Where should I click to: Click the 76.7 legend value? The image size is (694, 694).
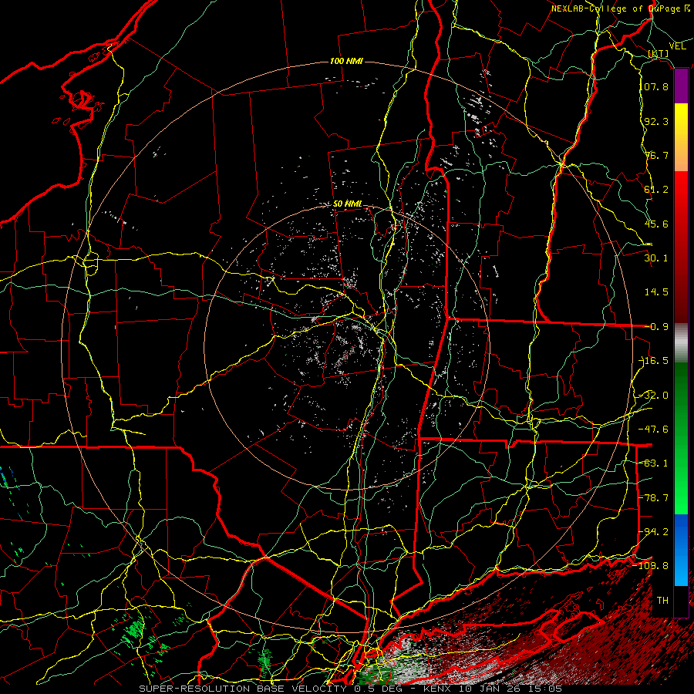pos(656,155)
